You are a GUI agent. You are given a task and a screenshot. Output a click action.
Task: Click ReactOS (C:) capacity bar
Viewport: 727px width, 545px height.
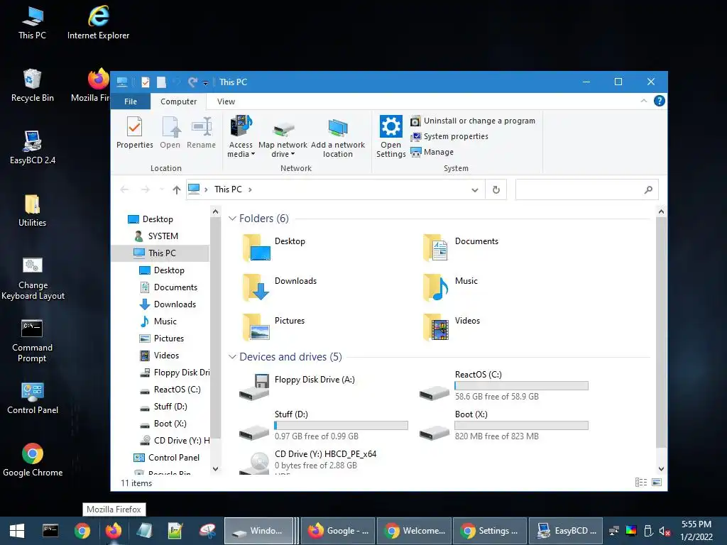point(521,385)
